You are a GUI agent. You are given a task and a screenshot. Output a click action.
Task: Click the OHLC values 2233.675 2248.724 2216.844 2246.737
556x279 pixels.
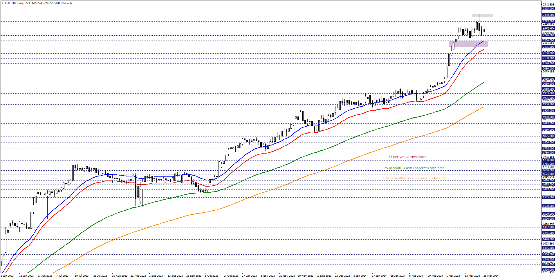(x=49, y=3)
